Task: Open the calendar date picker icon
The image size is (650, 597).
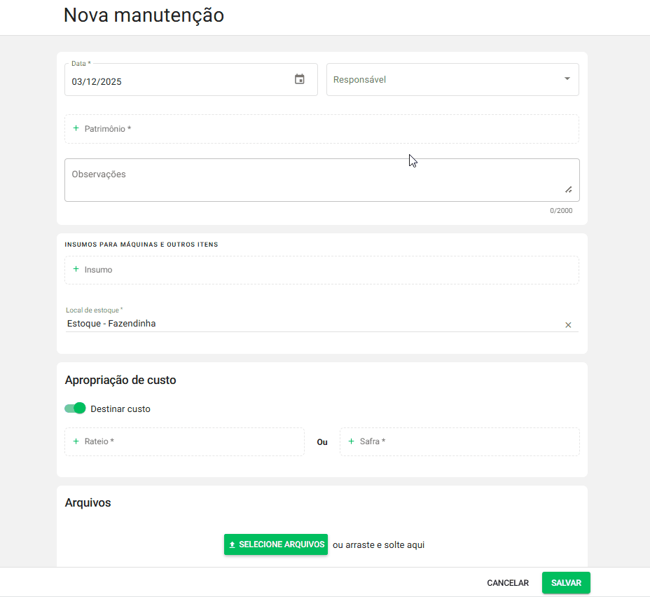Action: pos(300,79)
